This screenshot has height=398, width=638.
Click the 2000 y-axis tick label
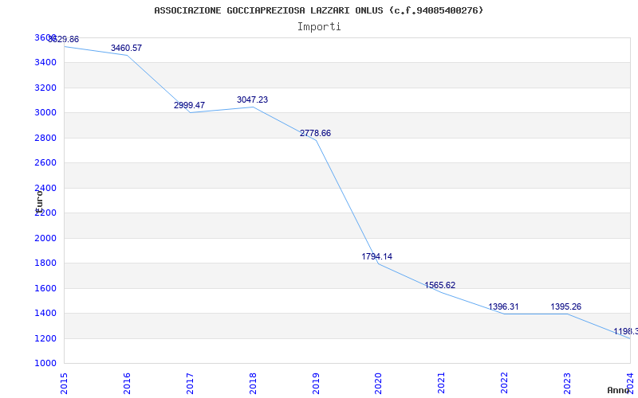pos(45,238)
